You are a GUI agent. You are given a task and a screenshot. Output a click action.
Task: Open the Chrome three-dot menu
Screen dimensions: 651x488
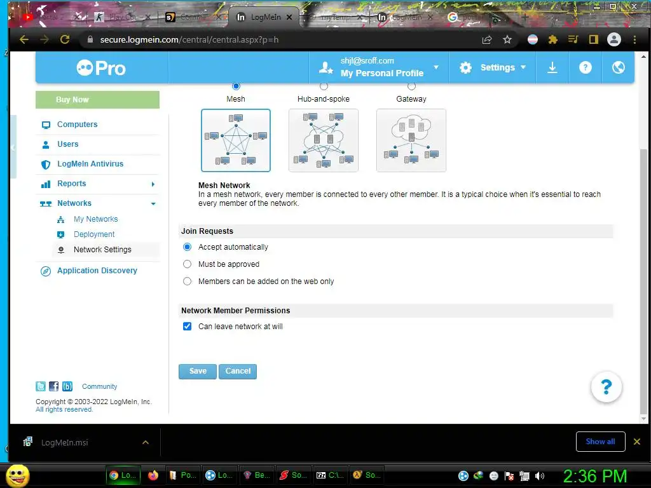[x=634, y=39]
